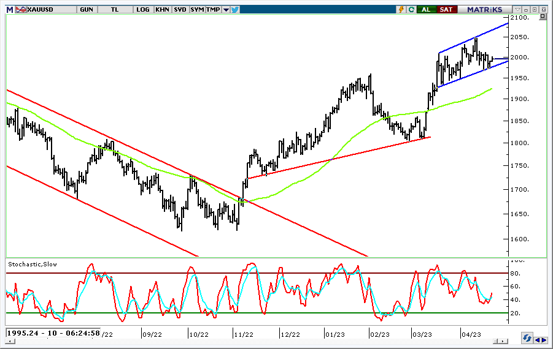
Task: Click the small square button beside 2100
Action: 542,18
